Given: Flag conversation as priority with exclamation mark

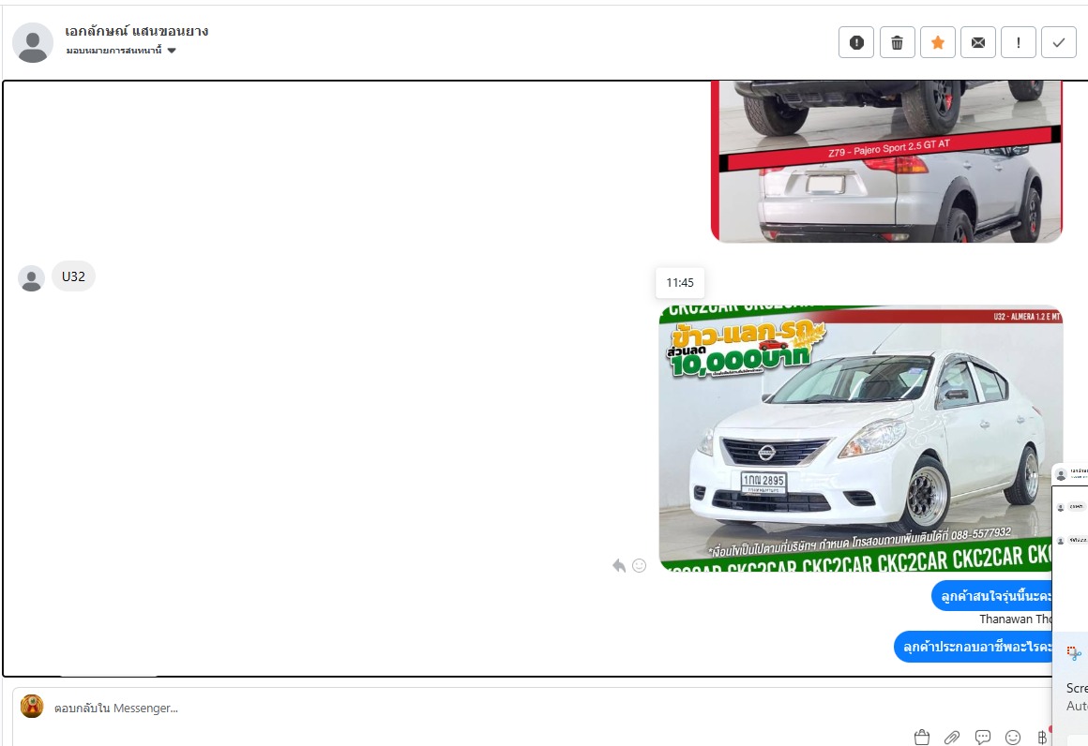Looking at the screenshot, I should click(x=1019, y=42).
